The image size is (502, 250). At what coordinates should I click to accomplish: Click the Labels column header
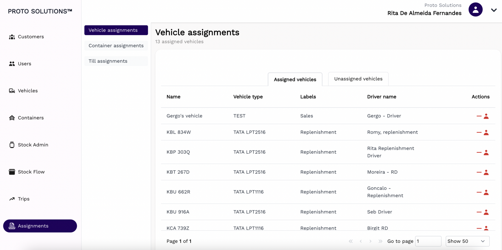coord(308,97)
